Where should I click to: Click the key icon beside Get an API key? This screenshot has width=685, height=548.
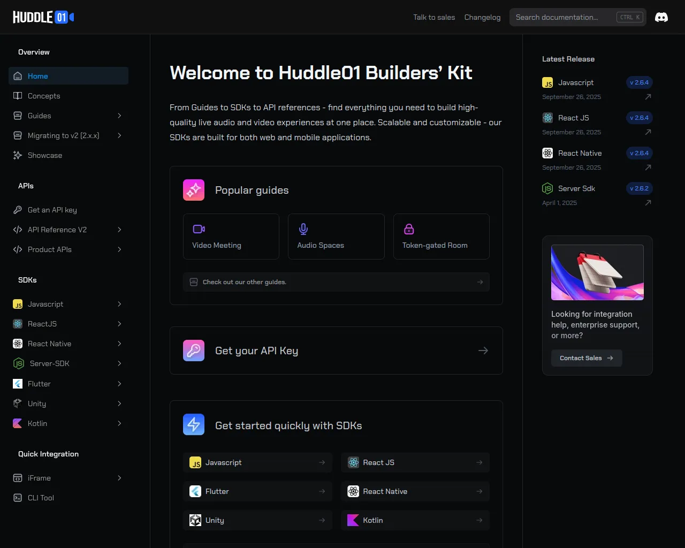[18, 210]
